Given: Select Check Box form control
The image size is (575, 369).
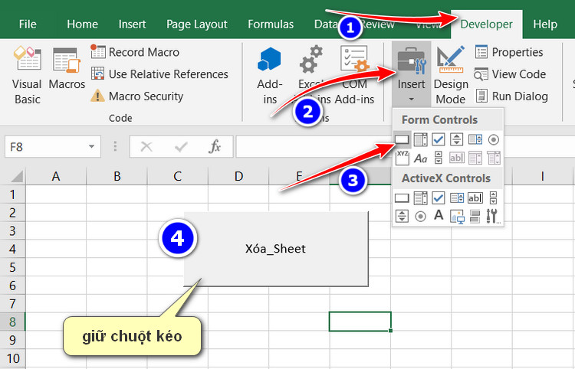Looking at the screenshot, I should [439, 139].
